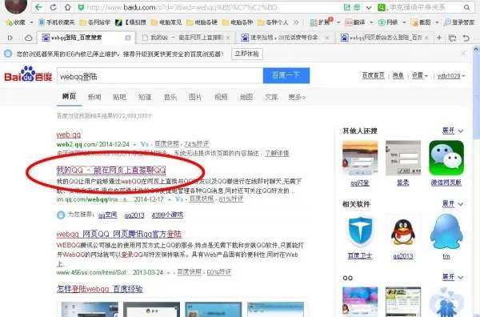Open the 手机收藏夹 bookmark
480x317 pixels.
[x=57, y=22]
